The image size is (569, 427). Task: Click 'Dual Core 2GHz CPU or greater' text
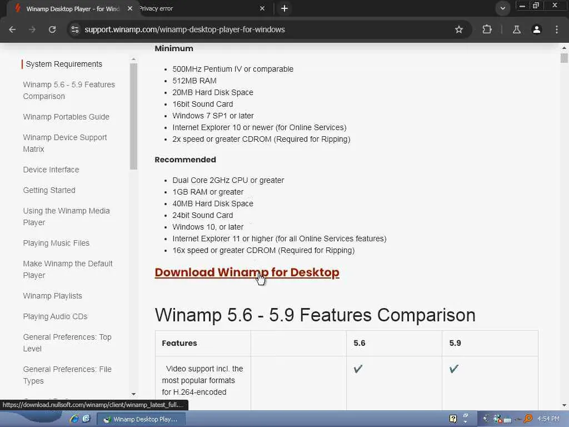point(228,180)
